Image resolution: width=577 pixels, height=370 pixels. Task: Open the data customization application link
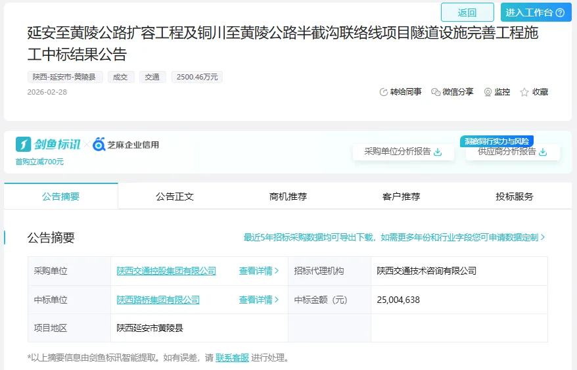click(394, 237)
